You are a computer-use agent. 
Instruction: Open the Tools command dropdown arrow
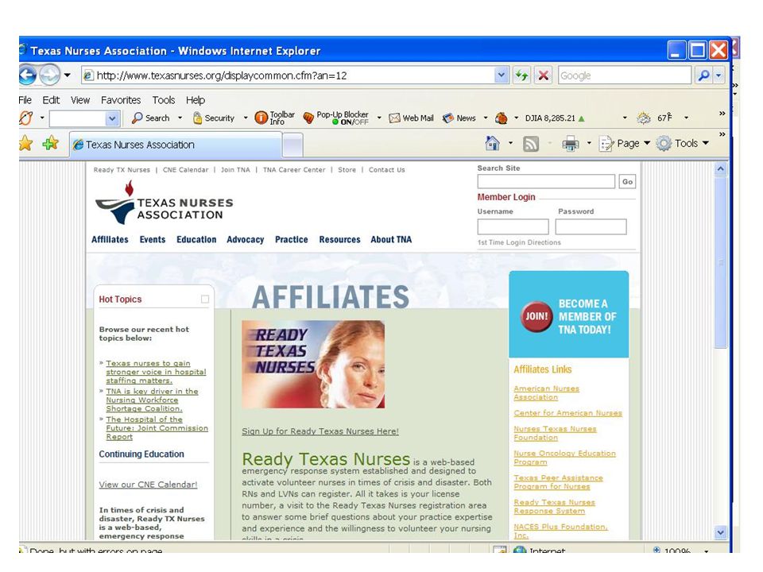(x=706, y=144)
